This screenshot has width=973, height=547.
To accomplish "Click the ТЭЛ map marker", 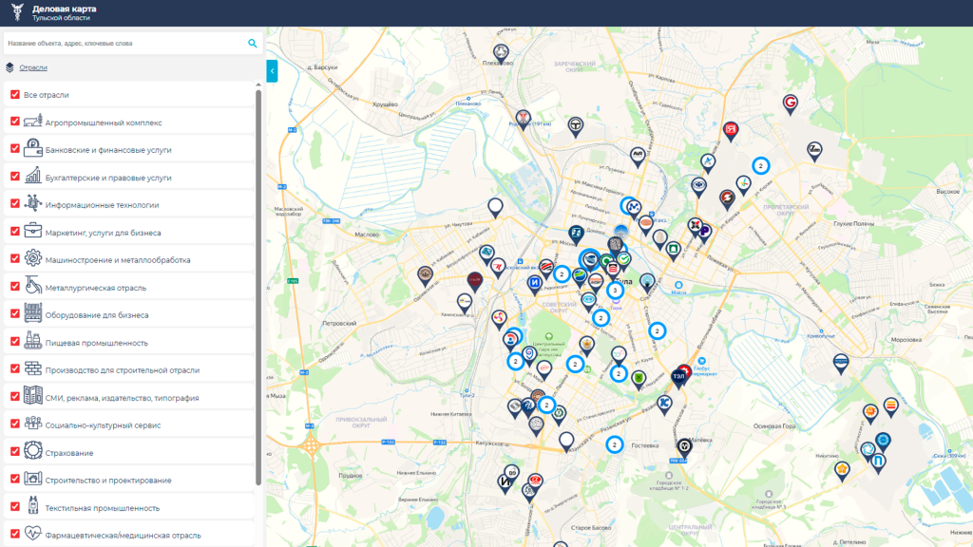I will pyautogui.click(x=680, y=375).
